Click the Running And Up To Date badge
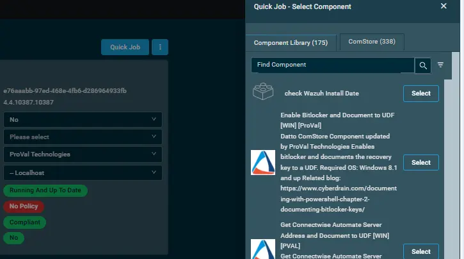 (x=45, y=190)
